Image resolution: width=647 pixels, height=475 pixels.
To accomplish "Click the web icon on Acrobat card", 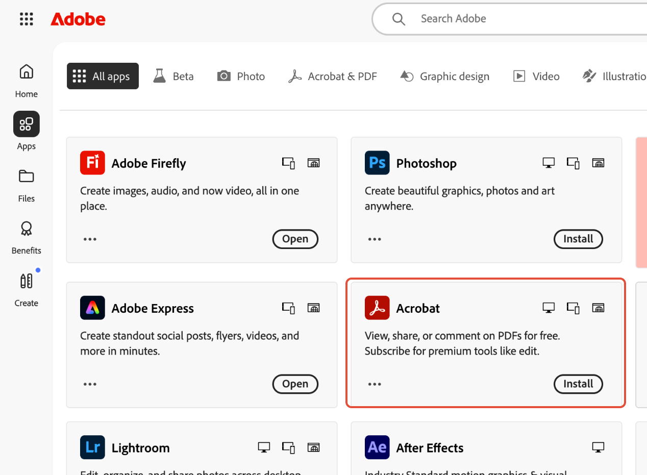I will tap(598, 308).
